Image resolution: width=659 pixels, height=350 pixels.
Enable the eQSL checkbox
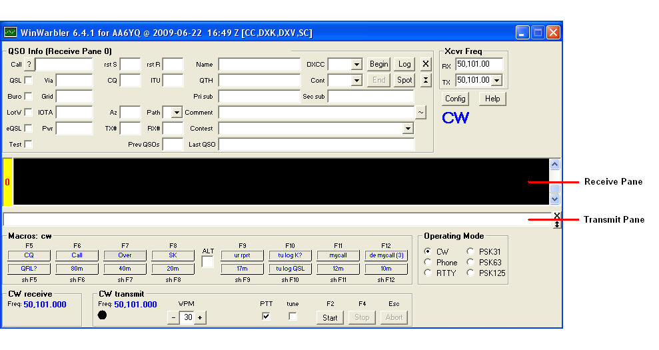tap(28, 128)
